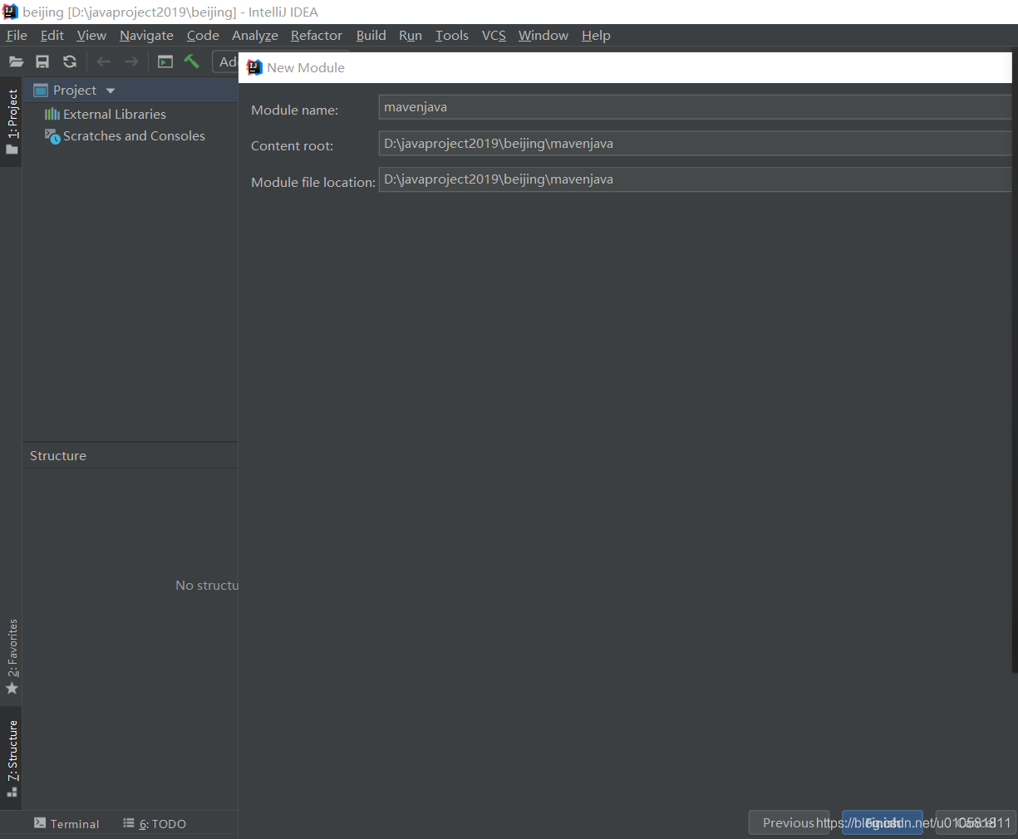Click the Open folder toolbar icon
1018x839 pixels.
point(16,61)
